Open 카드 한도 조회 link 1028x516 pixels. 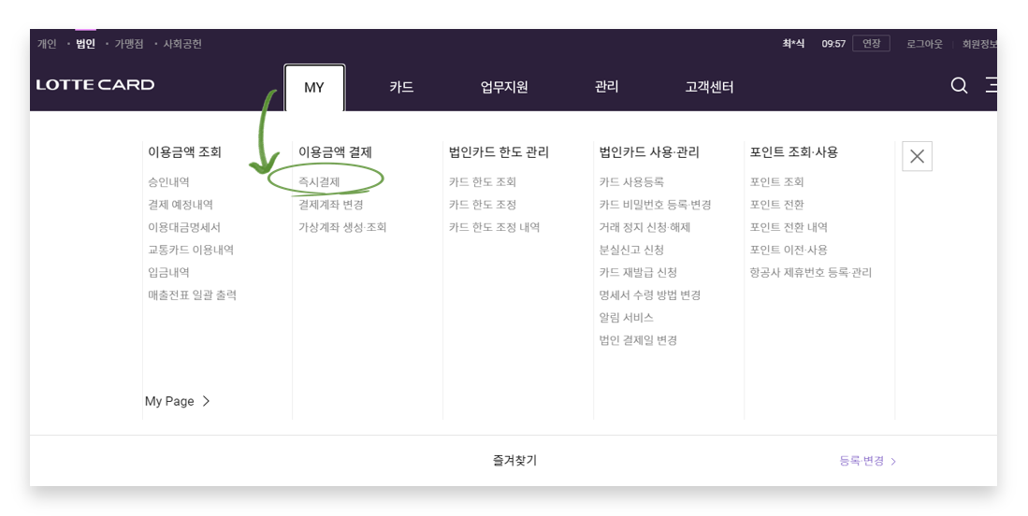coord(483,182)
